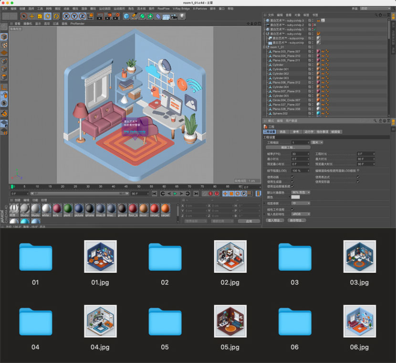
Task: Select the Move tool in the toolbar
Action: (x=32, y=16)
